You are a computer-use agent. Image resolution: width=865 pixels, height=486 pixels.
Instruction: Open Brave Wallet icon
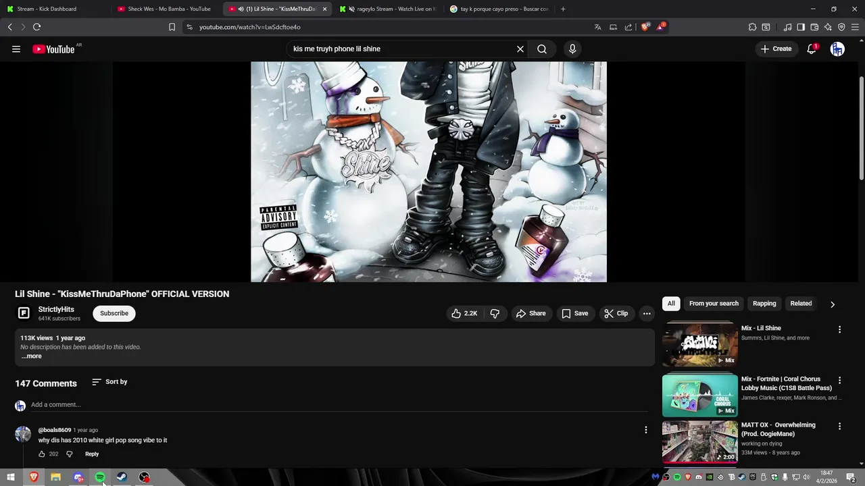tap(814, 27)
